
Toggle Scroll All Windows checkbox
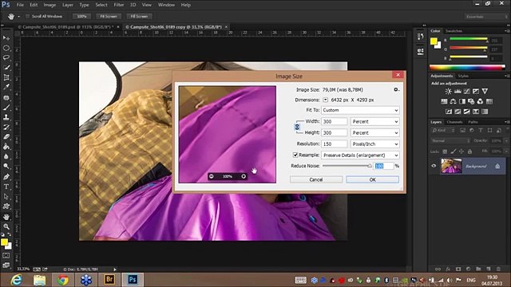click(x=28, y=16)
